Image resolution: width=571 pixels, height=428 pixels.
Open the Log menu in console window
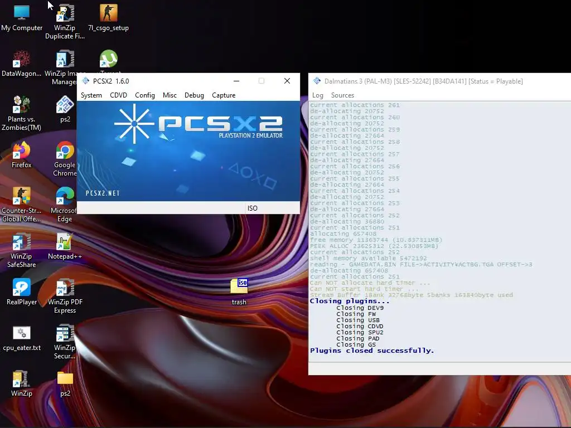317,95
